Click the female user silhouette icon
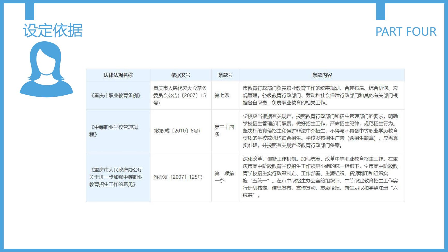This screenshot has height=252, width=448. coord(46,69)
